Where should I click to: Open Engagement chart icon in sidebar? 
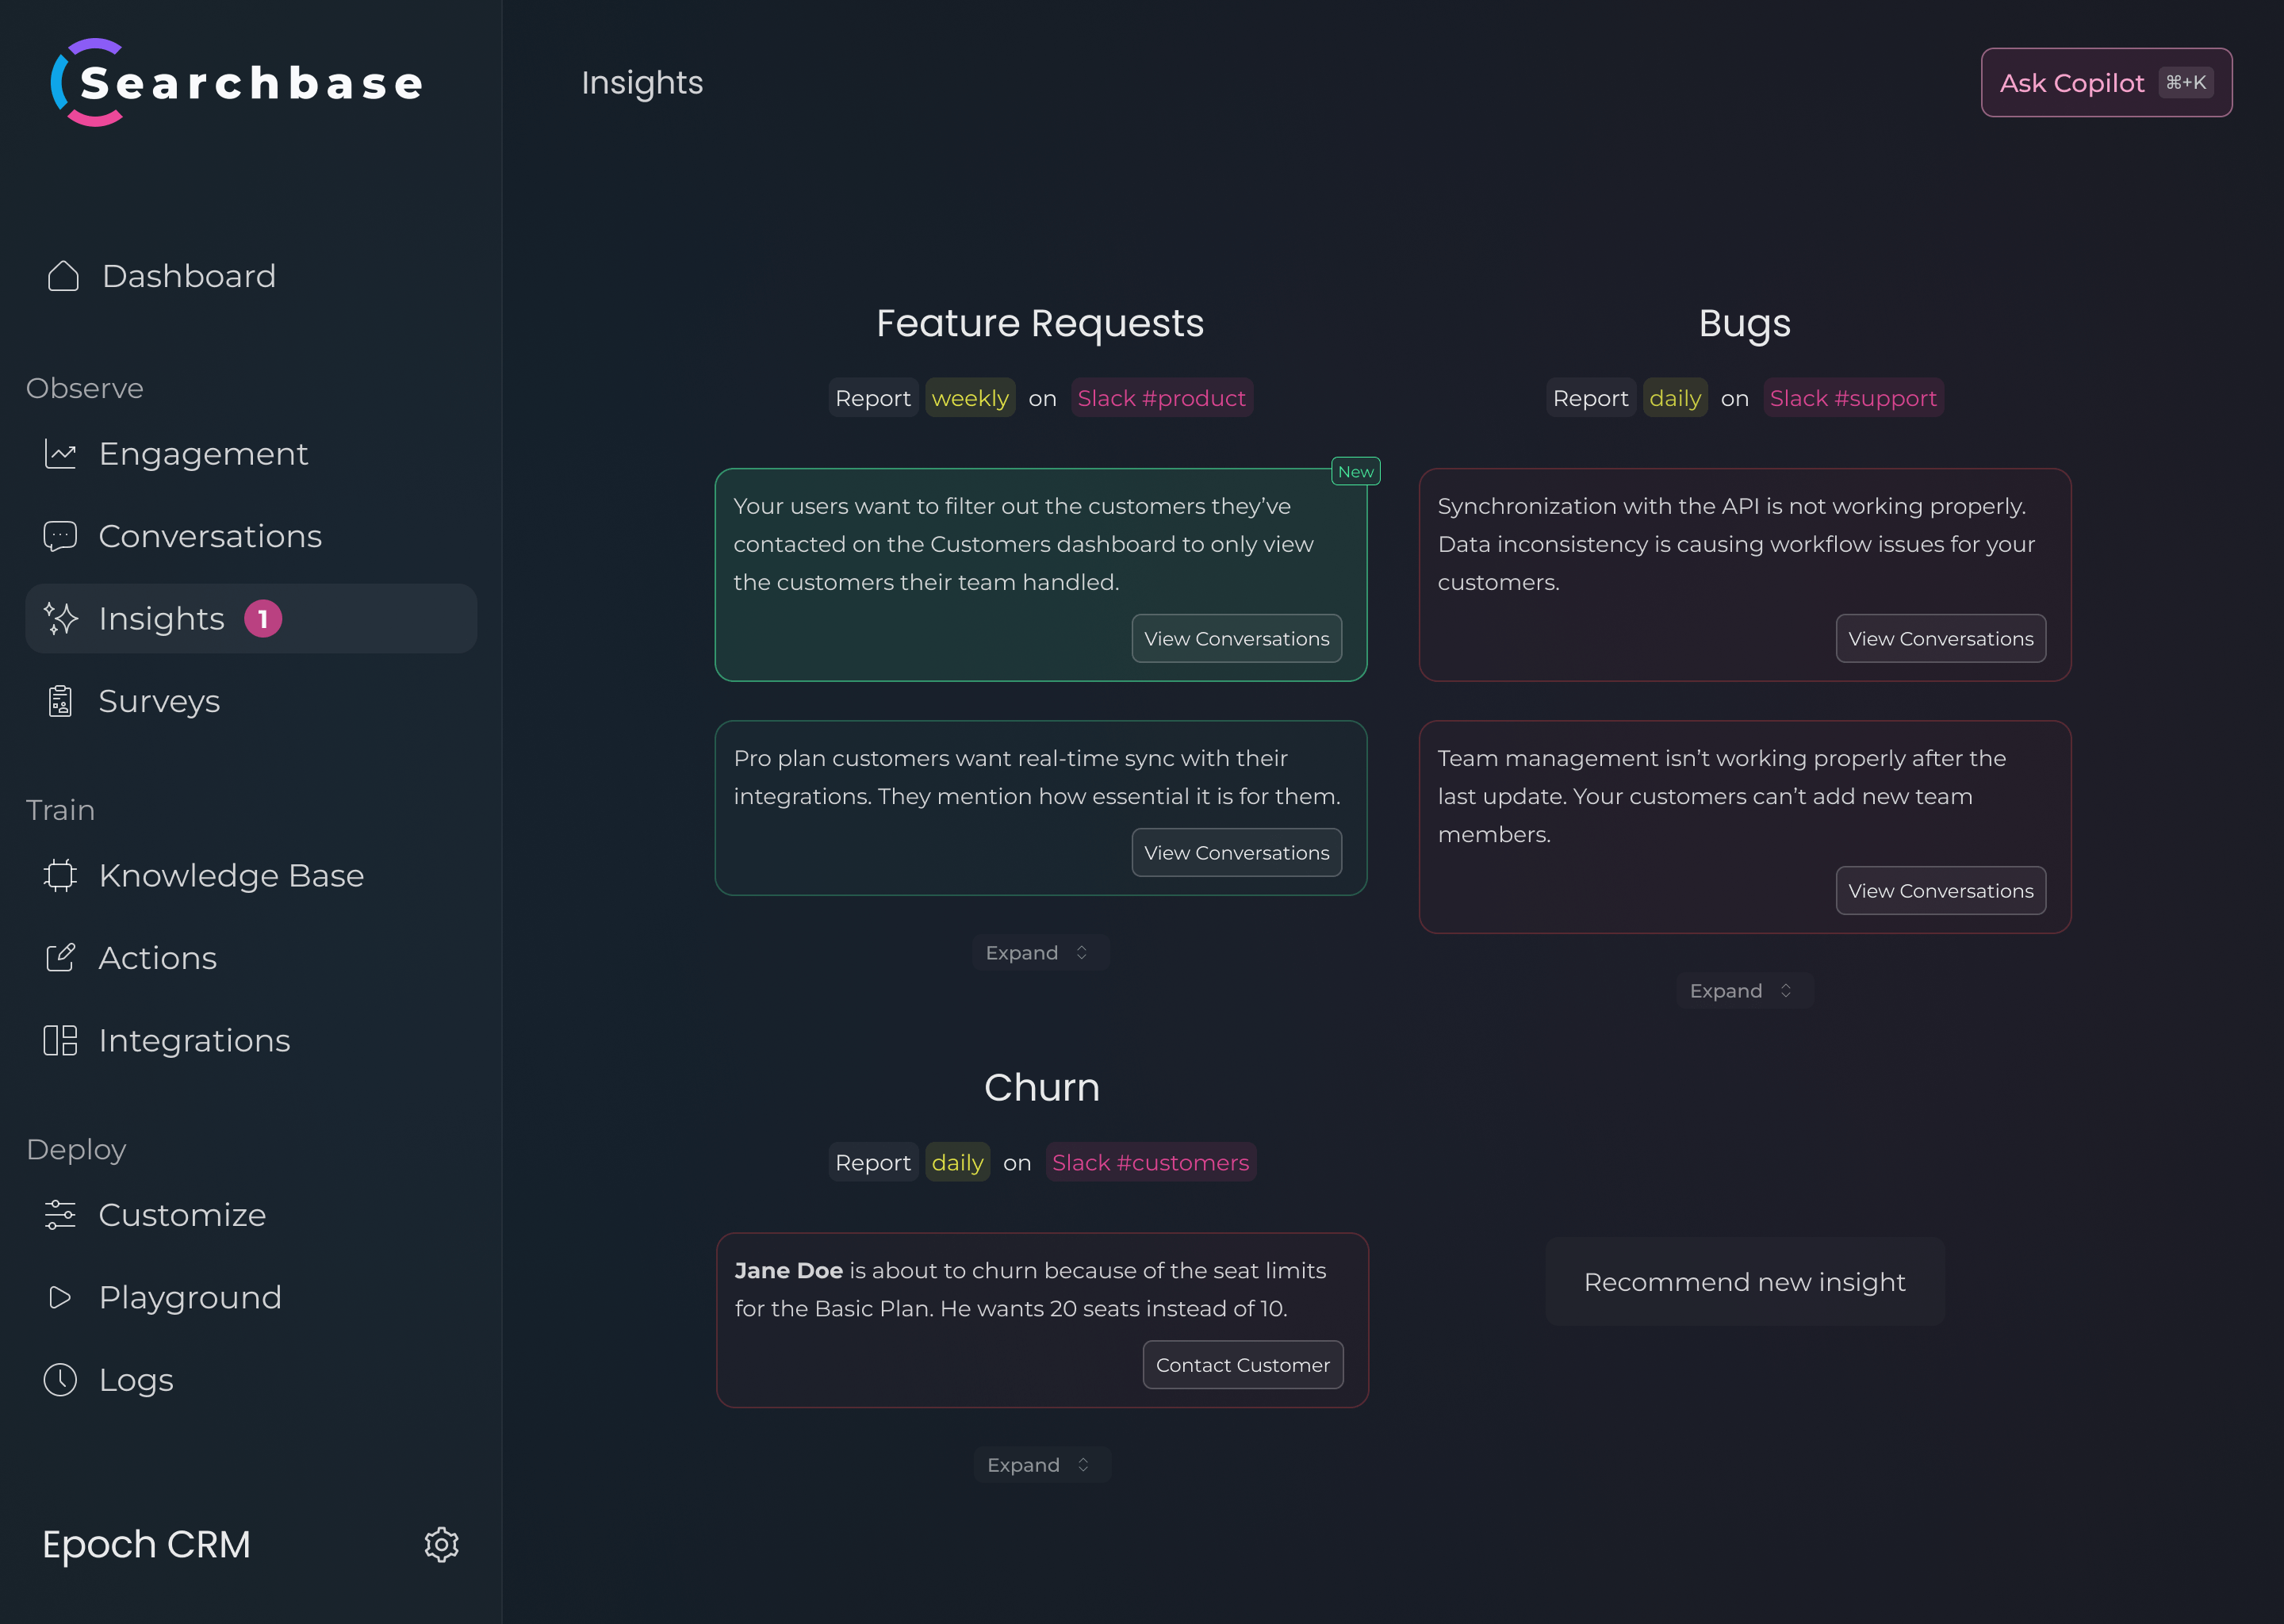pos(60,454)
